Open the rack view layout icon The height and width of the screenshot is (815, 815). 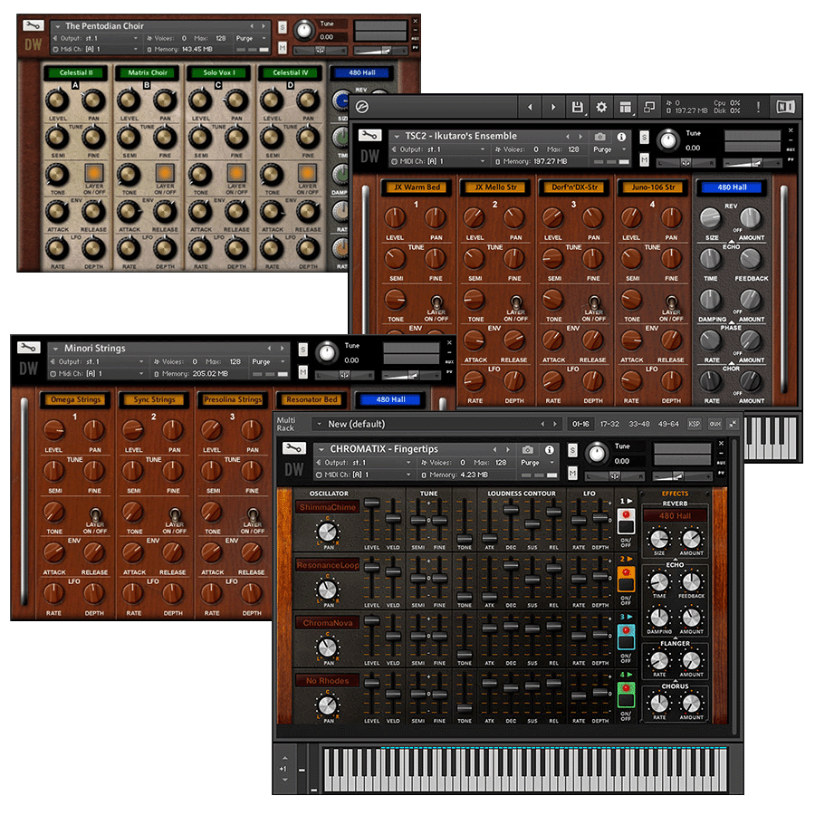point(625,107)
